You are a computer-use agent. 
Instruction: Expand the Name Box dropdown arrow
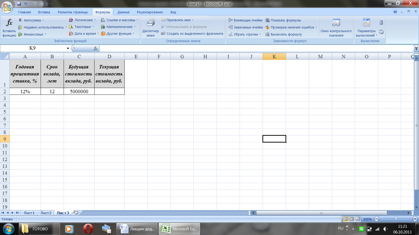coord(68,48)
